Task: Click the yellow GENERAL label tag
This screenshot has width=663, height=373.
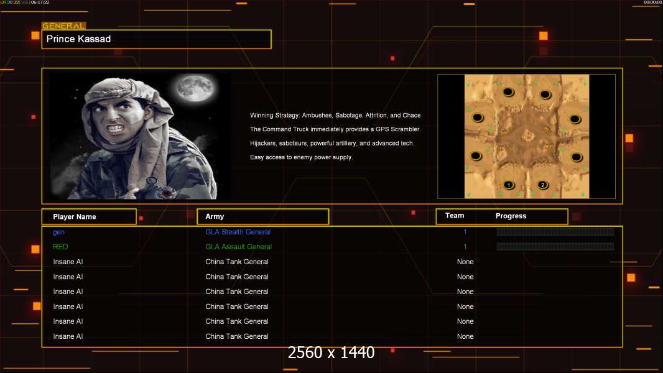Action: point(63,26)
